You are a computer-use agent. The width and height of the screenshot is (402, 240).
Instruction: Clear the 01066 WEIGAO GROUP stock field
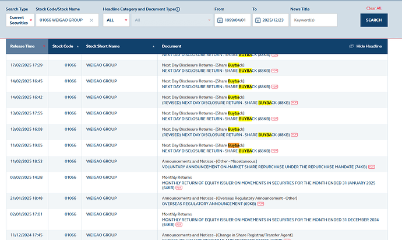(91, 20)
